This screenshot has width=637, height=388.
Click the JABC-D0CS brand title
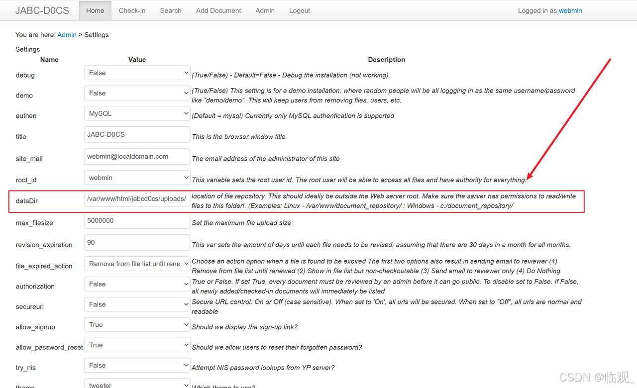point(42,10)
